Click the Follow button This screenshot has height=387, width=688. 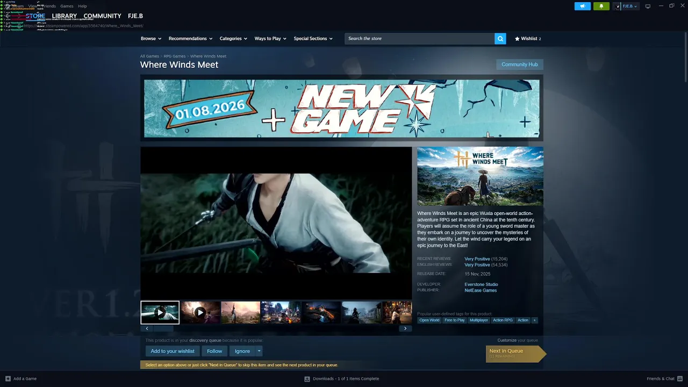[x=214, y=351]
